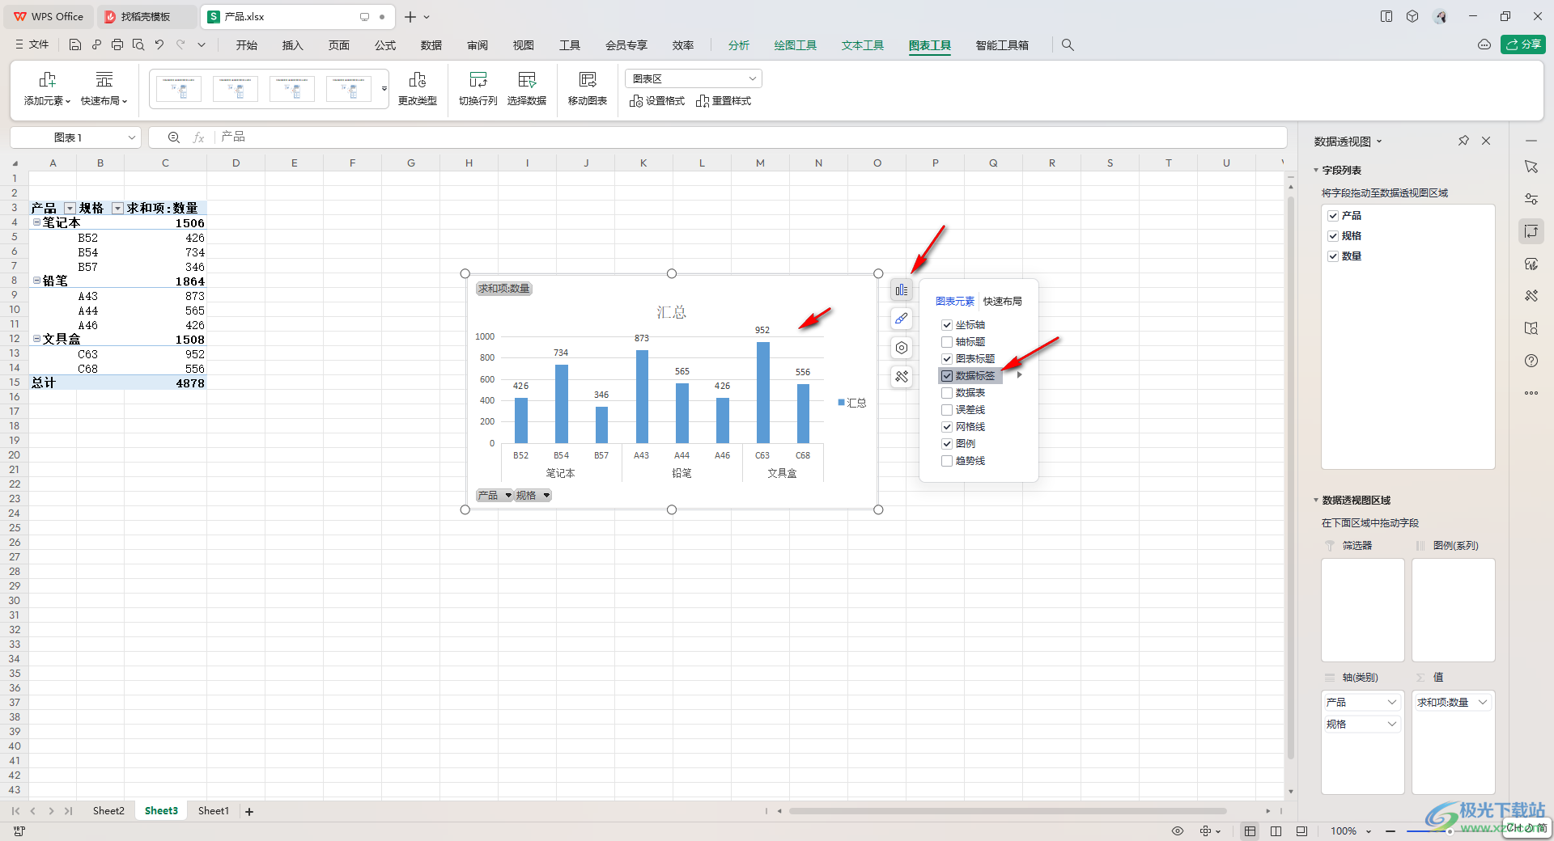This screenshot has width=1554, height=841.
Task: Open the 产品 field button on chart
Action: click(495, 496)
